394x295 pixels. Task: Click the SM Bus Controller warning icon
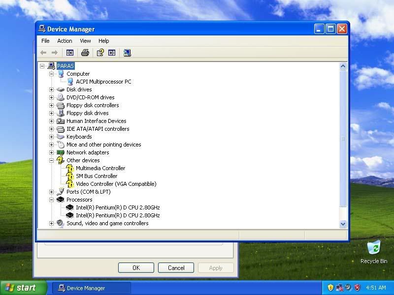[x=70, y=176]
